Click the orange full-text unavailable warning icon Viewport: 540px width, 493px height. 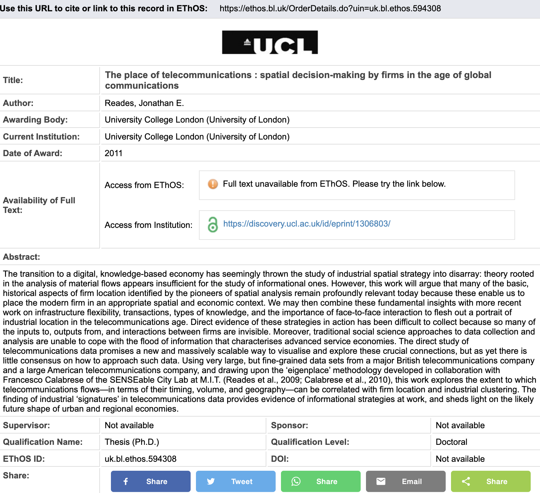213,184
